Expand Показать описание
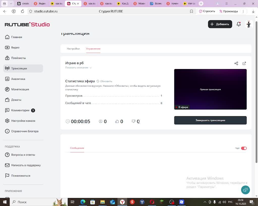This screenshot has width=258, height=206. coord(78,67)
